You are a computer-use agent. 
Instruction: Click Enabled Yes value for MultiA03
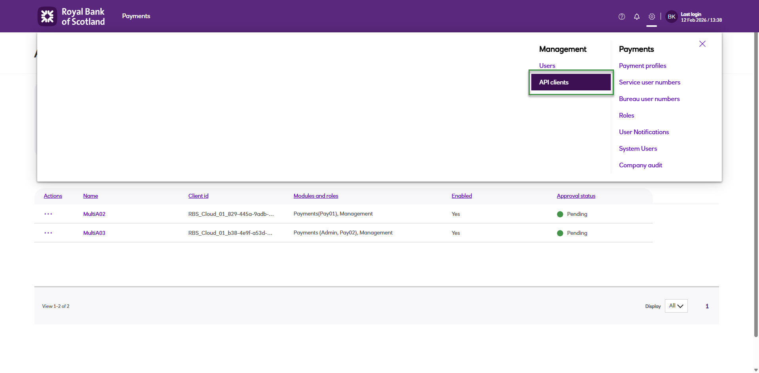click(456, 233)
